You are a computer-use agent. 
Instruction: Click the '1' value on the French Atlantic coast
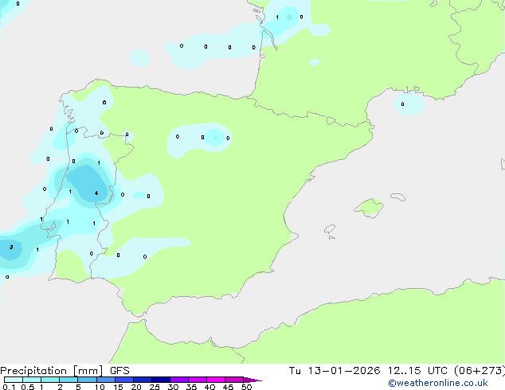(x=277, y=17)
